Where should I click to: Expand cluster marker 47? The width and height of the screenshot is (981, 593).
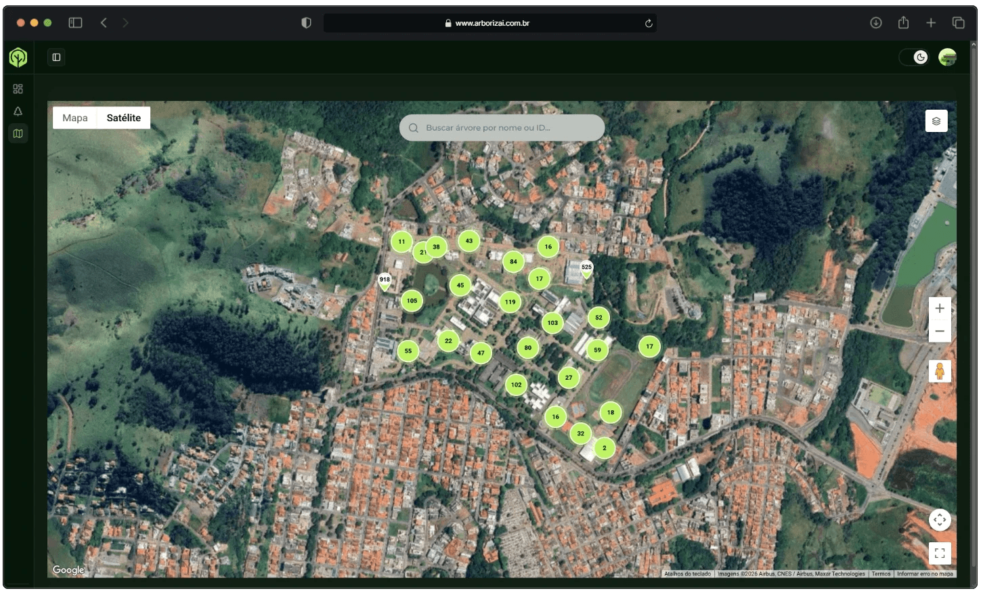coord(481,353)
